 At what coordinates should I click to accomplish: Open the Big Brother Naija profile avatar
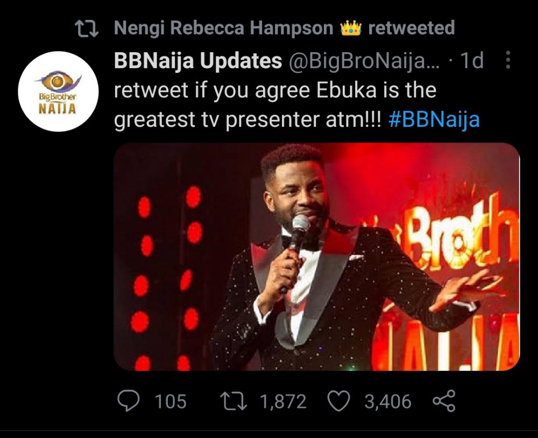[x=58, y=91]
